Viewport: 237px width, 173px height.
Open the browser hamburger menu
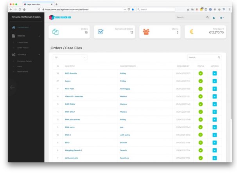point(230,9)
